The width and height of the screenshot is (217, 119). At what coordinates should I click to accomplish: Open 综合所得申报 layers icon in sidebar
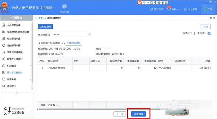[4, 39]
